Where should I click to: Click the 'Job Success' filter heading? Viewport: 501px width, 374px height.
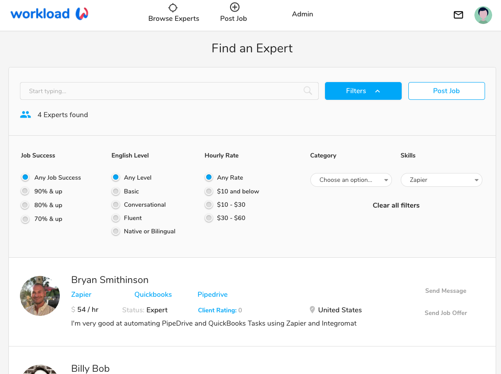[x=38, y=155]
